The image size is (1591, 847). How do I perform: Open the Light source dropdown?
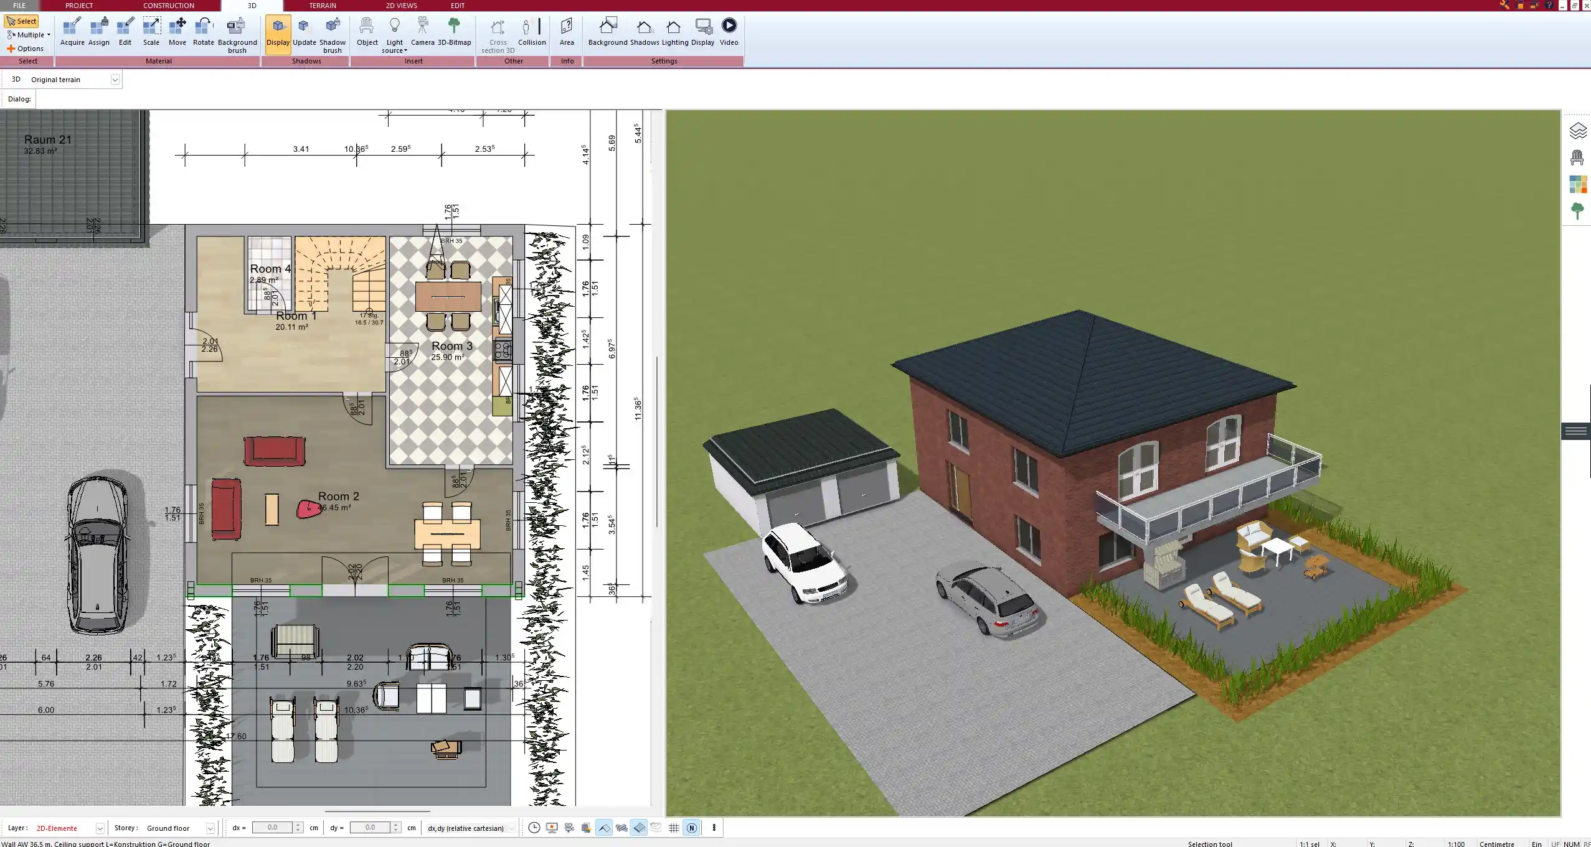394,35
